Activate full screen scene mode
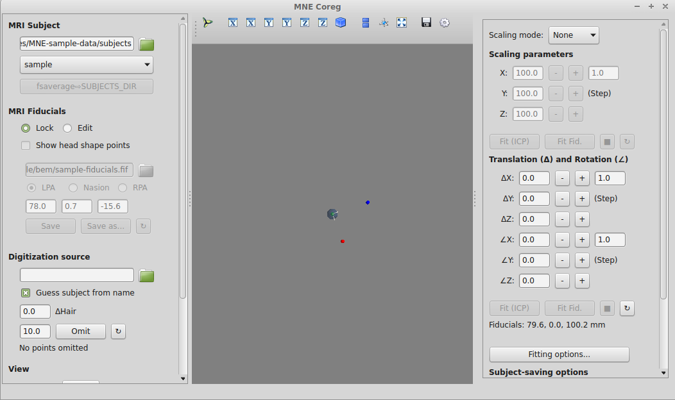 402,22
